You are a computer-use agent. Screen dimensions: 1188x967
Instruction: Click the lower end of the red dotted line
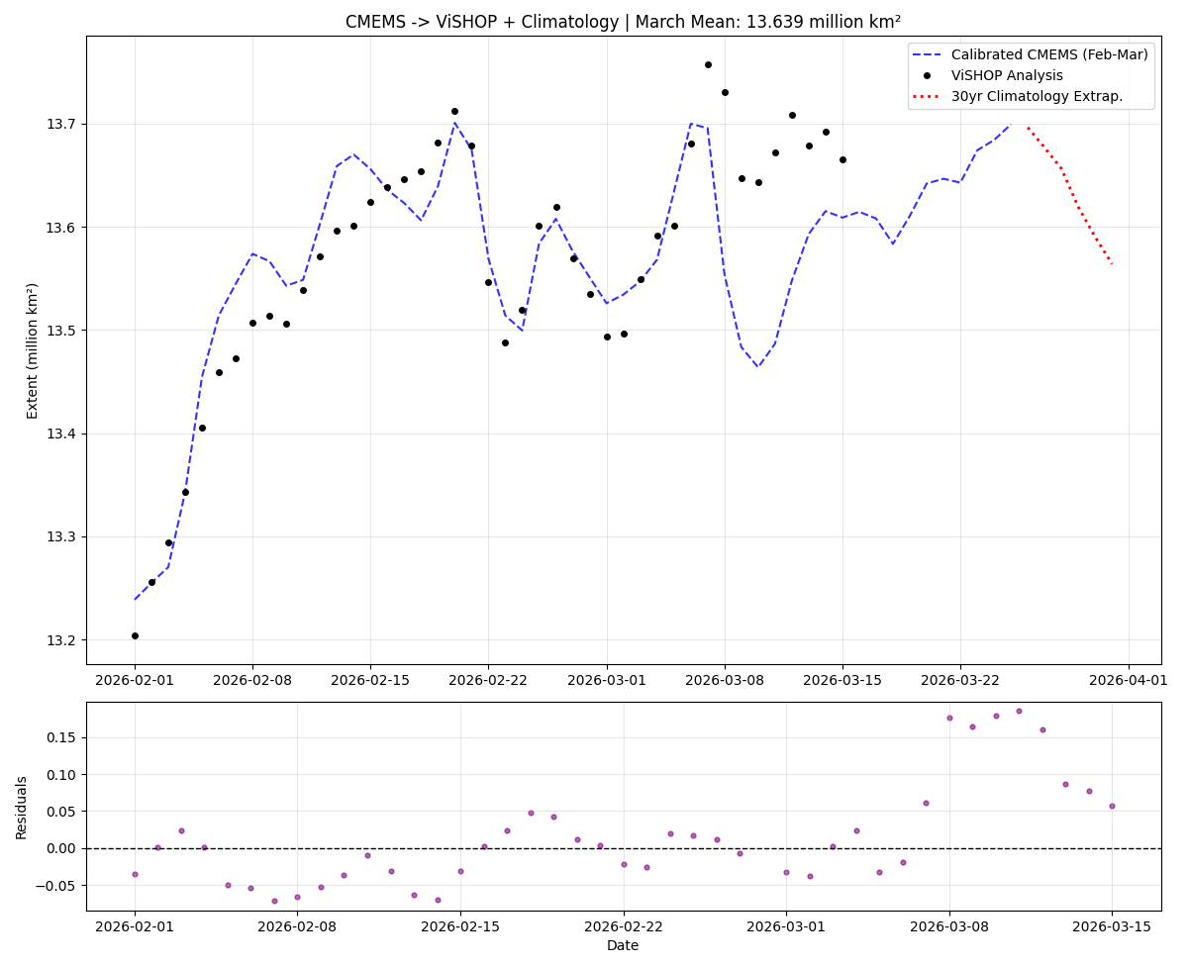(1112, 264)
